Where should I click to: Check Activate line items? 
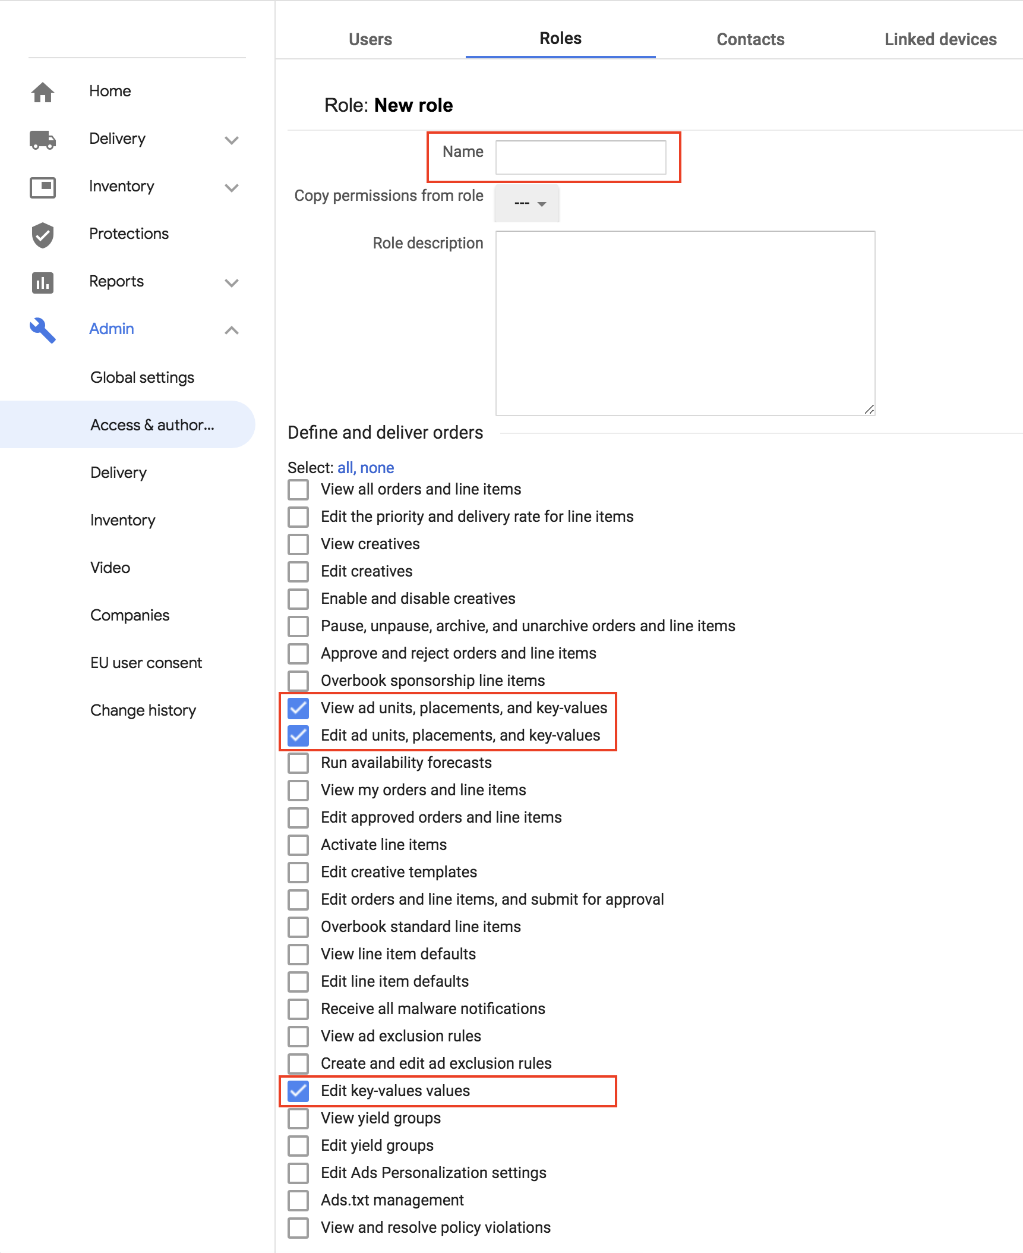[x=298, y=845]
